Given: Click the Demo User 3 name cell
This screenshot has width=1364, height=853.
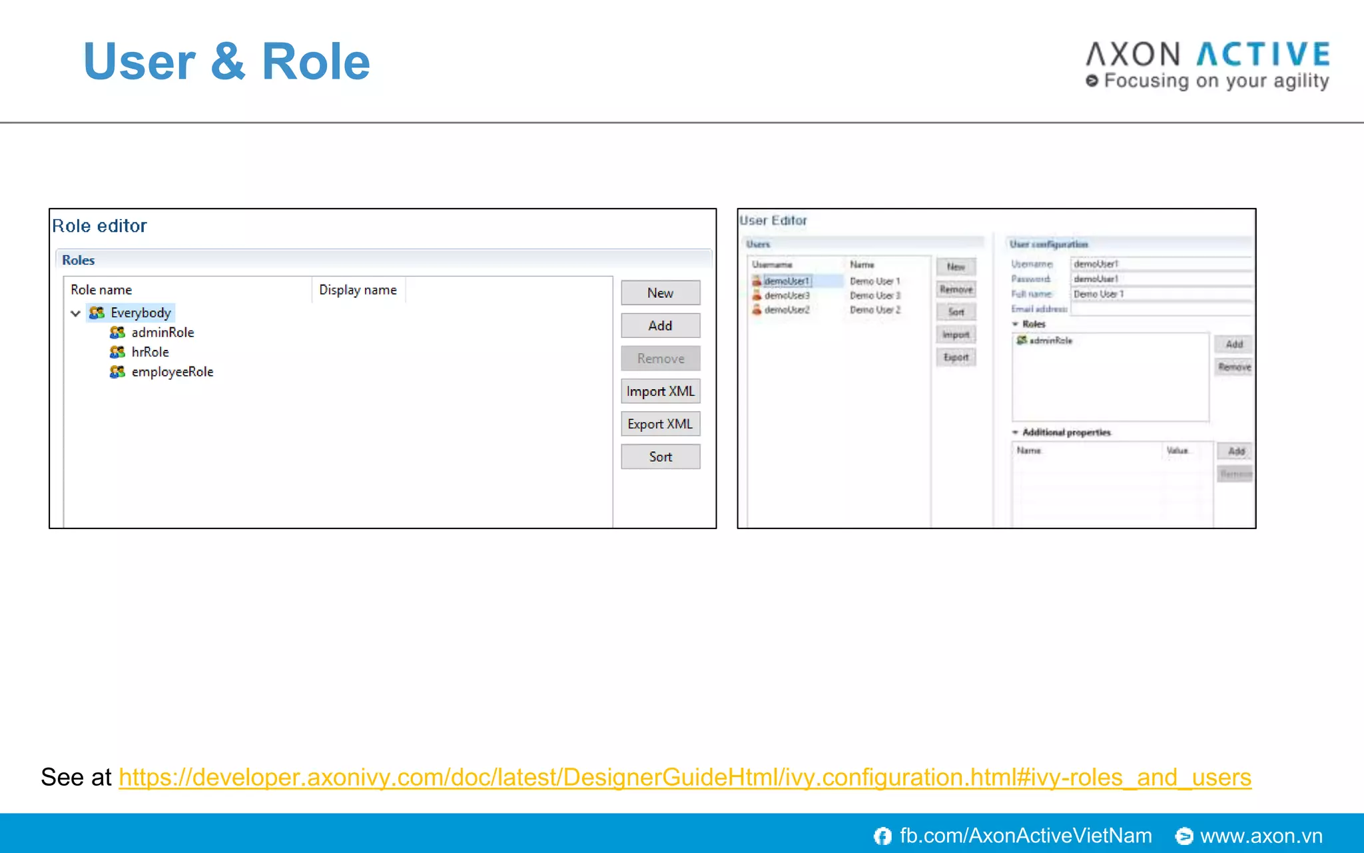Looking at the screenshot, I should [875, 295].
